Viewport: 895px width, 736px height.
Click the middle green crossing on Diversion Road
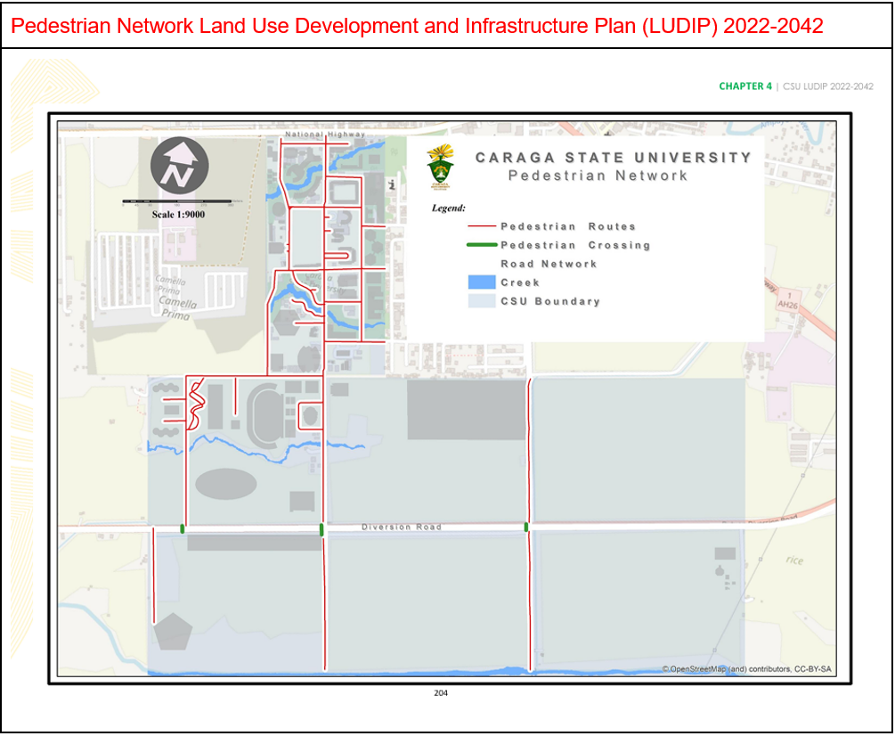[321, 529]
